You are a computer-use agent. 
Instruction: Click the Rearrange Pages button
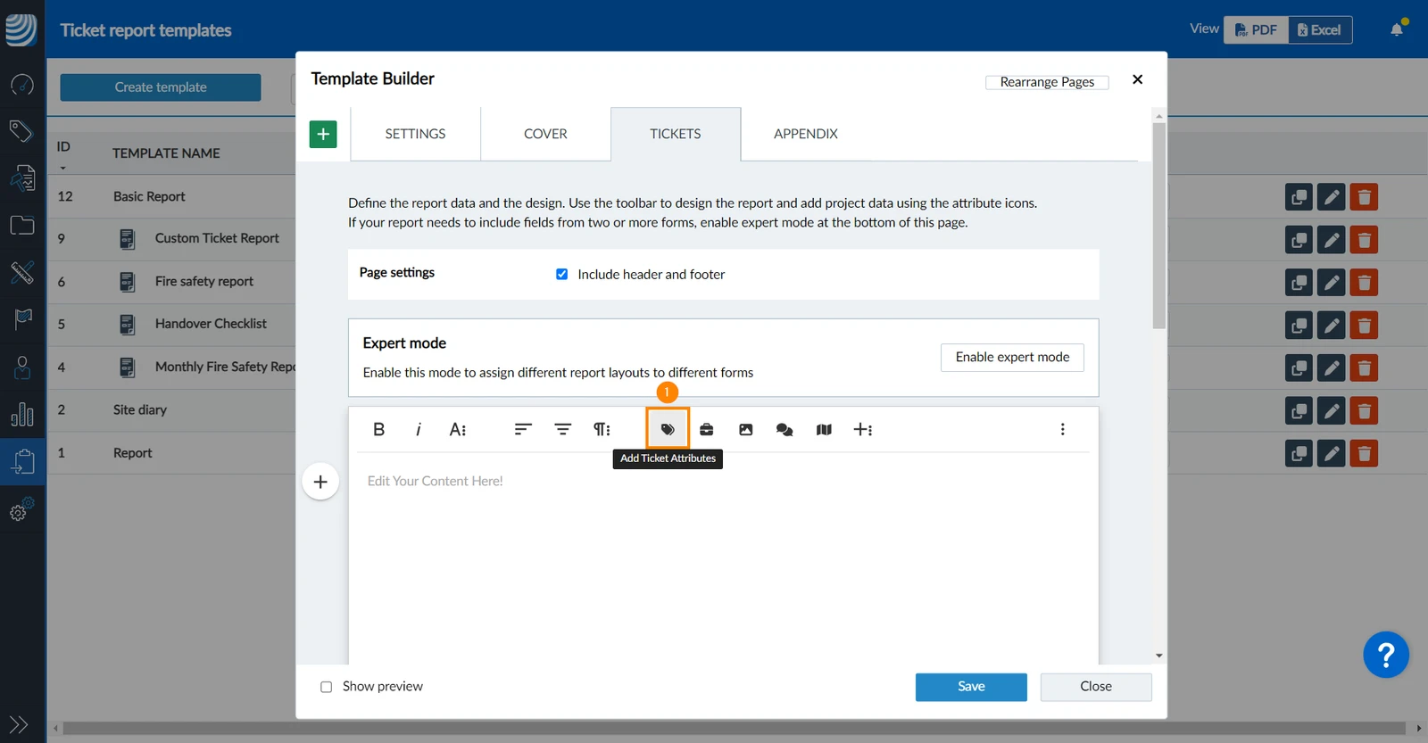[1047, 82]
